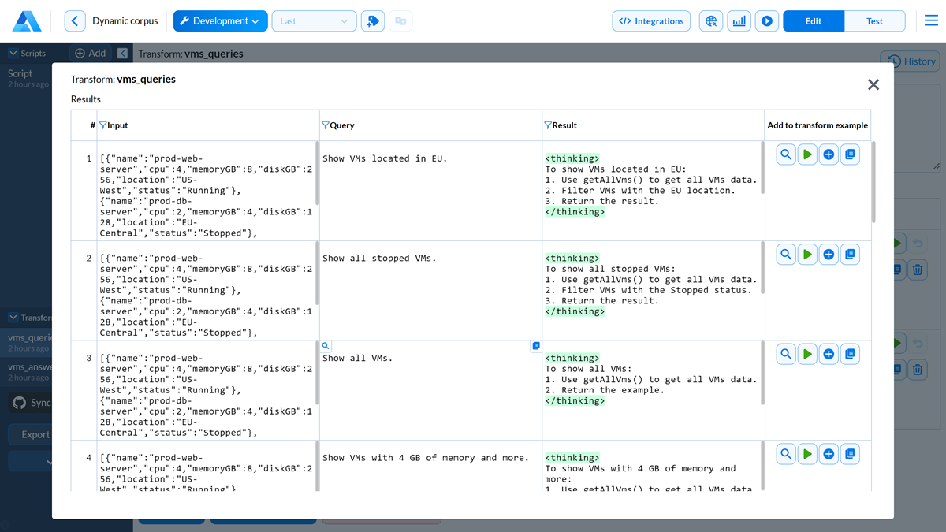Click the results table vertical scrollbar
The image size is (946, 532).
coord(873,183)
